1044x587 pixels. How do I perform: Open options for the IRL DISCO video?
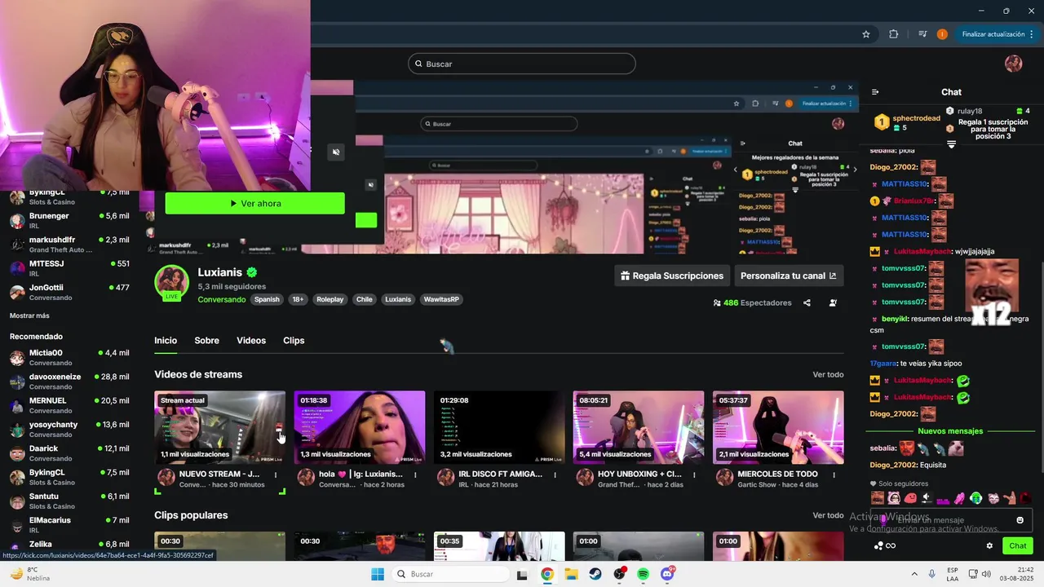click(555, 474)
